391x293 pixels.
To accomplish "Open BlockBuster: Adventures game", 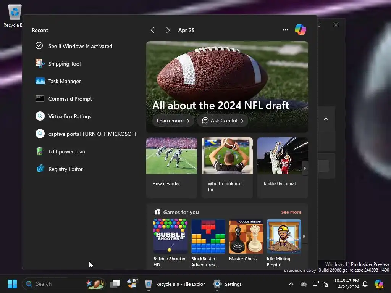I will (208, 243).
